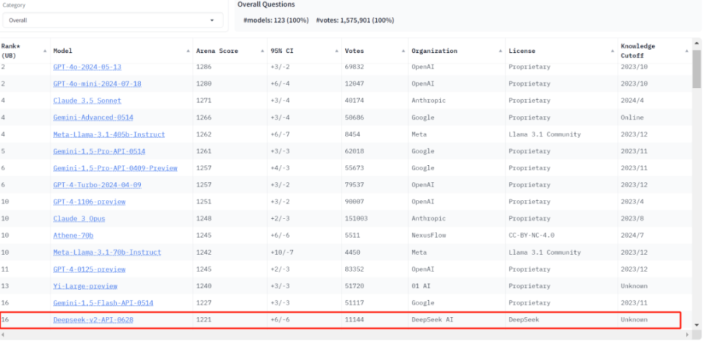Sort by 95% CI column arrows
Image resolution: width=705 pixels, height=342 pixels.
pyautogui.click(x=337, y=51)
